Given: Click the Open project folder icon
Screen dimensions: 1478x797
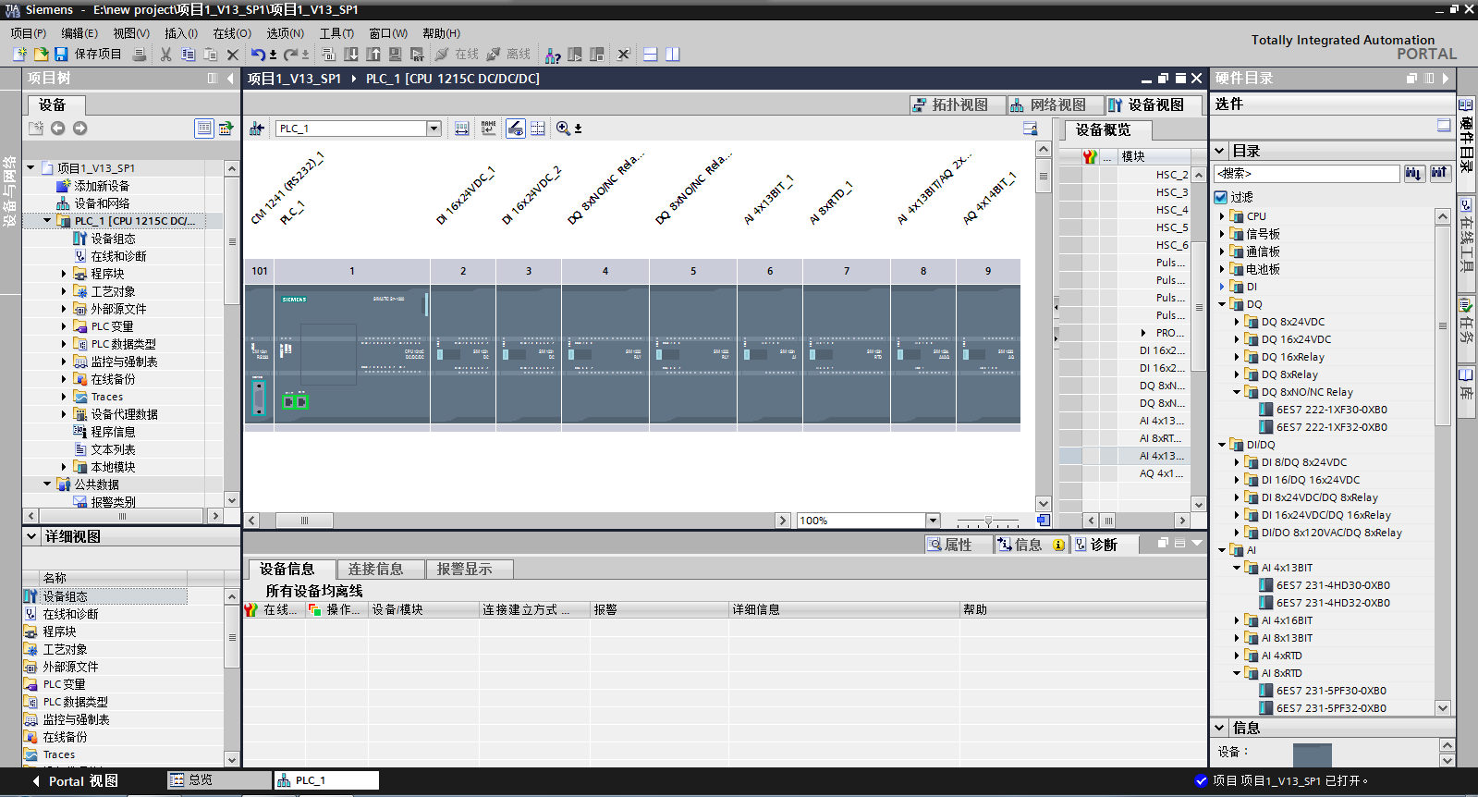Looking at the screenshot, I should point(41,55).
